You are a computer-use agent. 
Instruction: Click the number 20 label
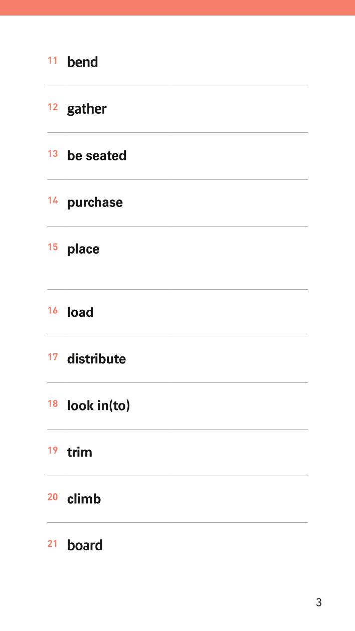pyautogui.click(x=53, y=497)
